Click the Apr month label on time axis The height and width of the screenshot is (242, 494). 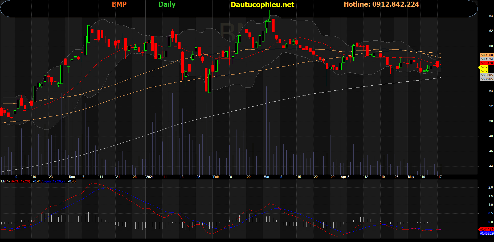pyautogui.click(x=344, y=177)
